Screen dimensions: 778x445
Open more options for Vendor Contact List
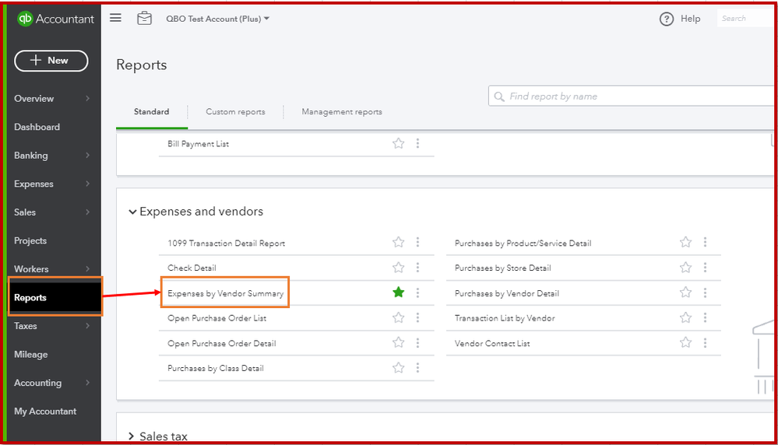pos(705,343)
